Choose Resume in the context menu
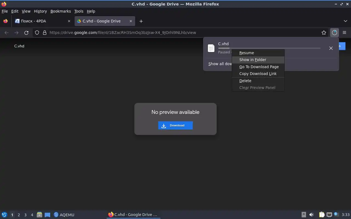Screen dimensions: 351x219 tap(258, 53)
